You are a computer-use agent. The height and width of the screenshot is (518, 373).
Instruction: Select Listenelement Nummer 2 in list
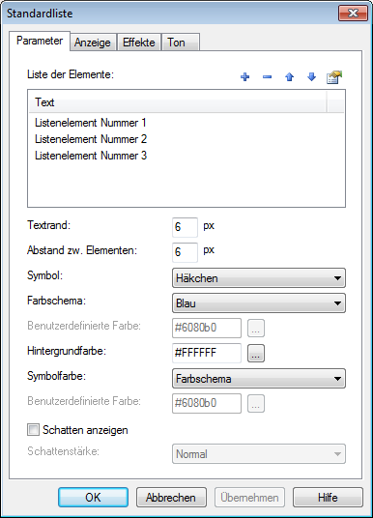(91, 139)
